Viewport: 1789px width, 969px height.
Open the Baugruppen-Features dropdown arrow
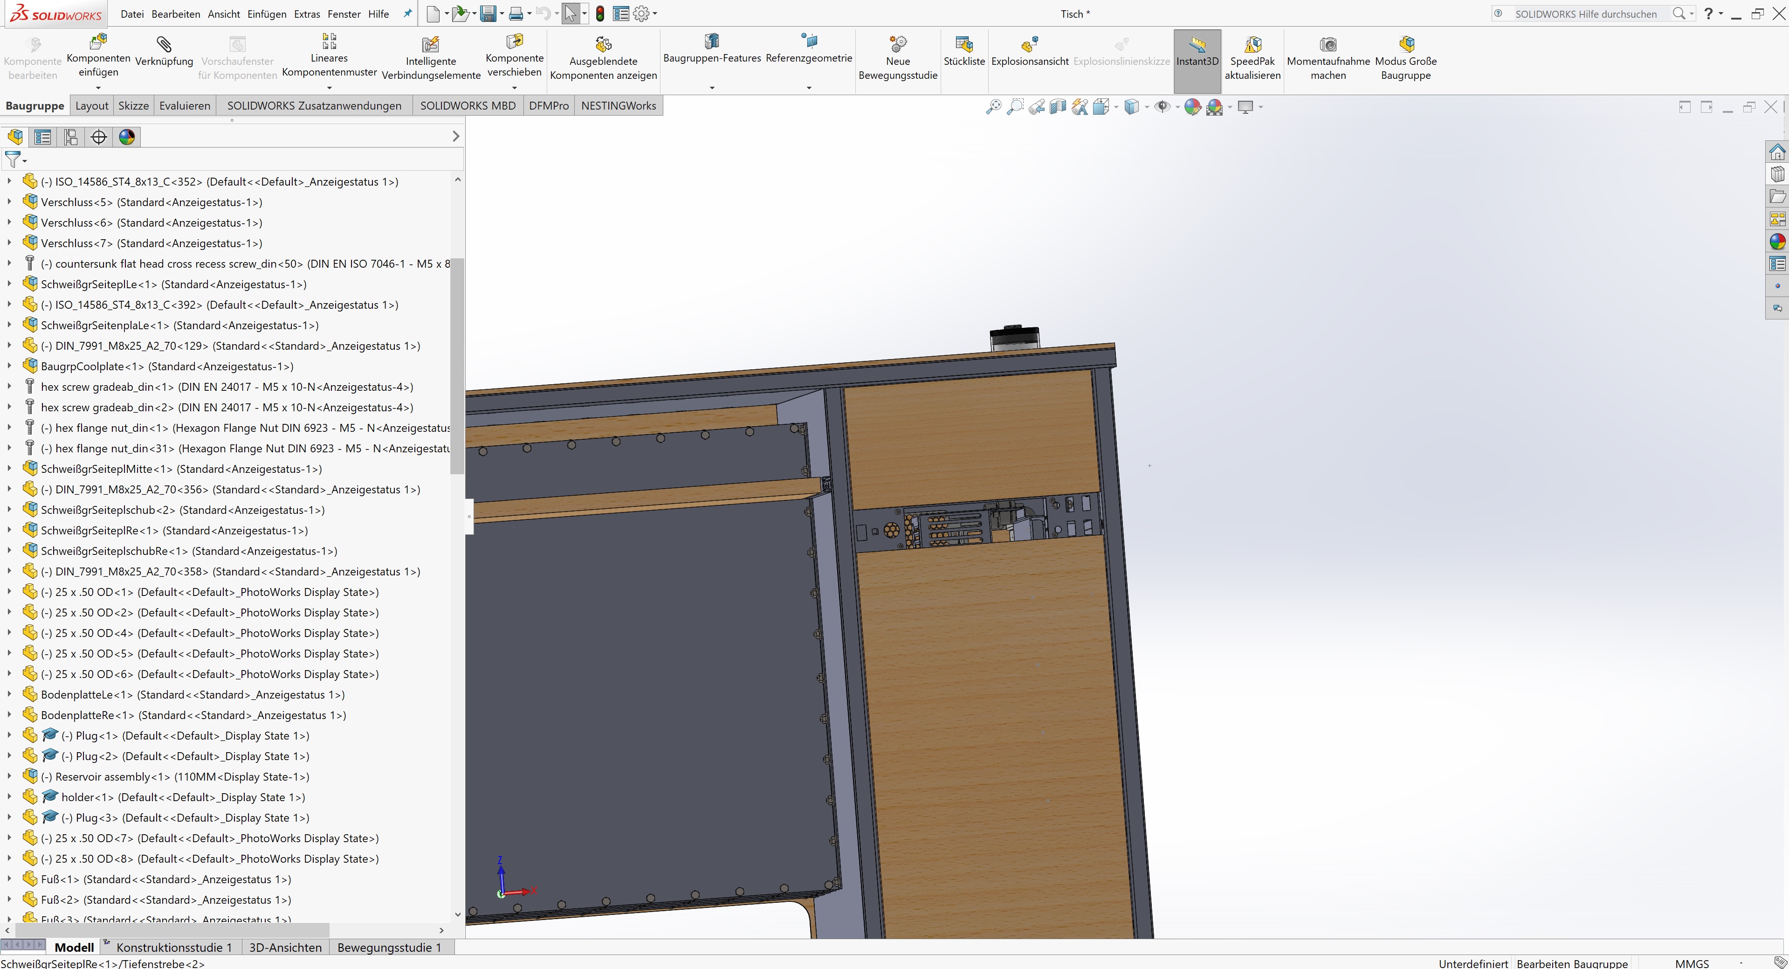click(712, 88)
